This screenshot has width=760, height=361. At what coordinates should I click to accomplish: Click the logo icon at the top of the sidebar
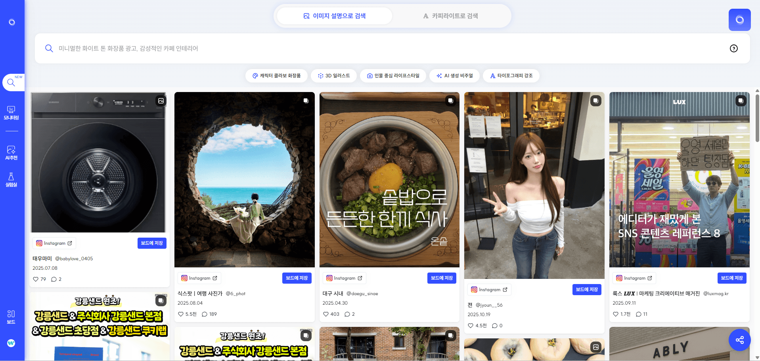point(11,22)
